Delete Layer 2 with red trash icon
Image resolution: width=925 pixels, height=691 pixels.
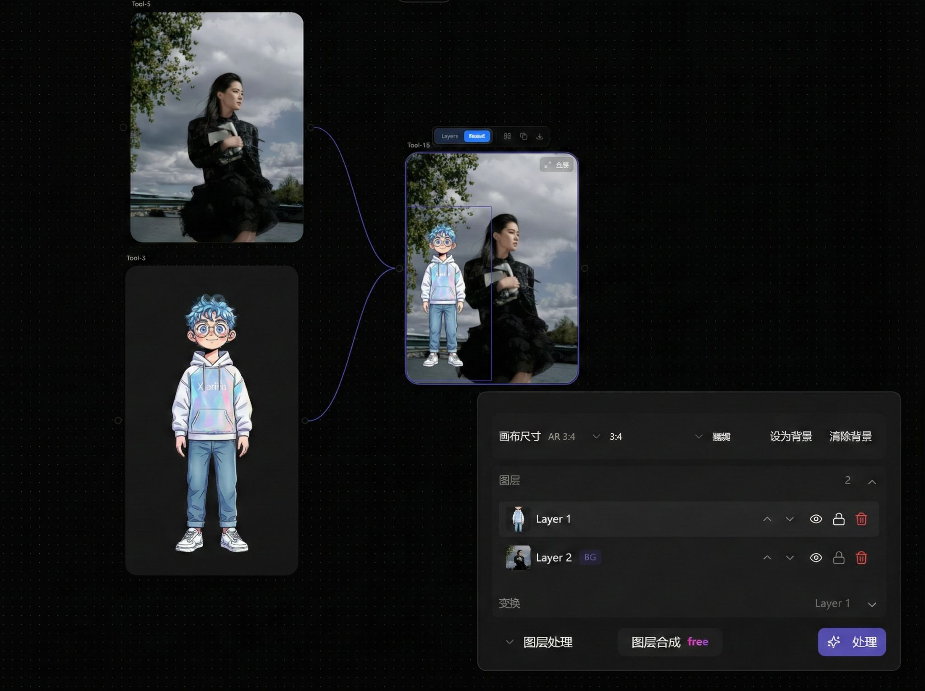(861, 558)
